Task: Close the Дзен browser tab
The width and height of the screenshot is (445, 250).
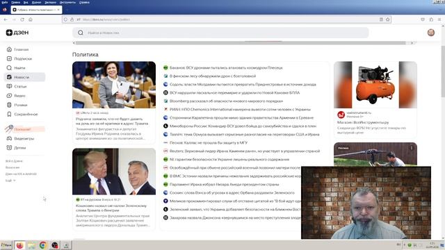Action: [x=58, y=10]
